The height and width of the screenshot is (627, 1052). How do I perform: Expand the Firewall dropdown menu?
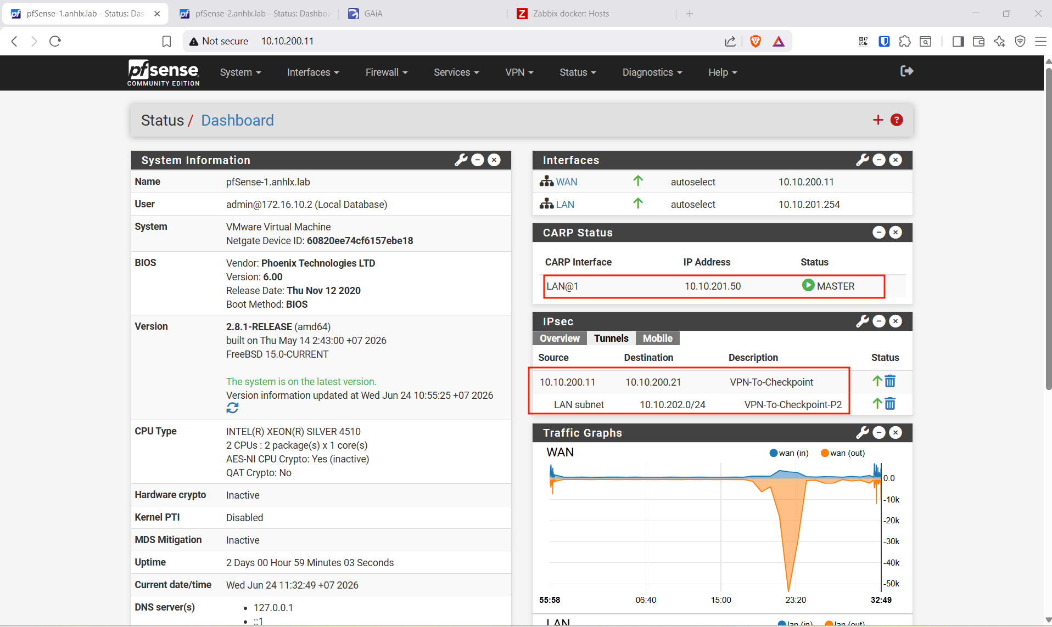tap(387, 72)
